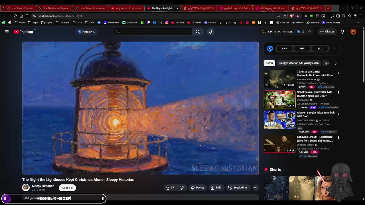Open a new browser tab plus
365x205 pixels.
pos(328,8)
